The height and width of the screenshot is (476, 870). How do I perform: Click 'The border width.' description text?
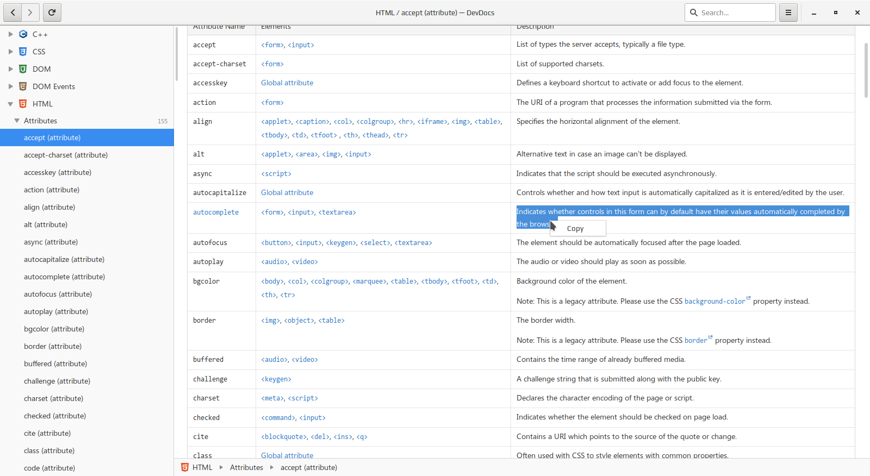[x=546, y=321]
